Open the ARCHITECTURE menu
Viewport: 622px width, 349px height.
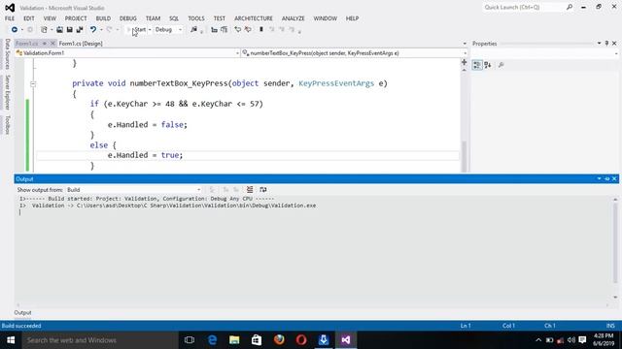pos(254,18)
